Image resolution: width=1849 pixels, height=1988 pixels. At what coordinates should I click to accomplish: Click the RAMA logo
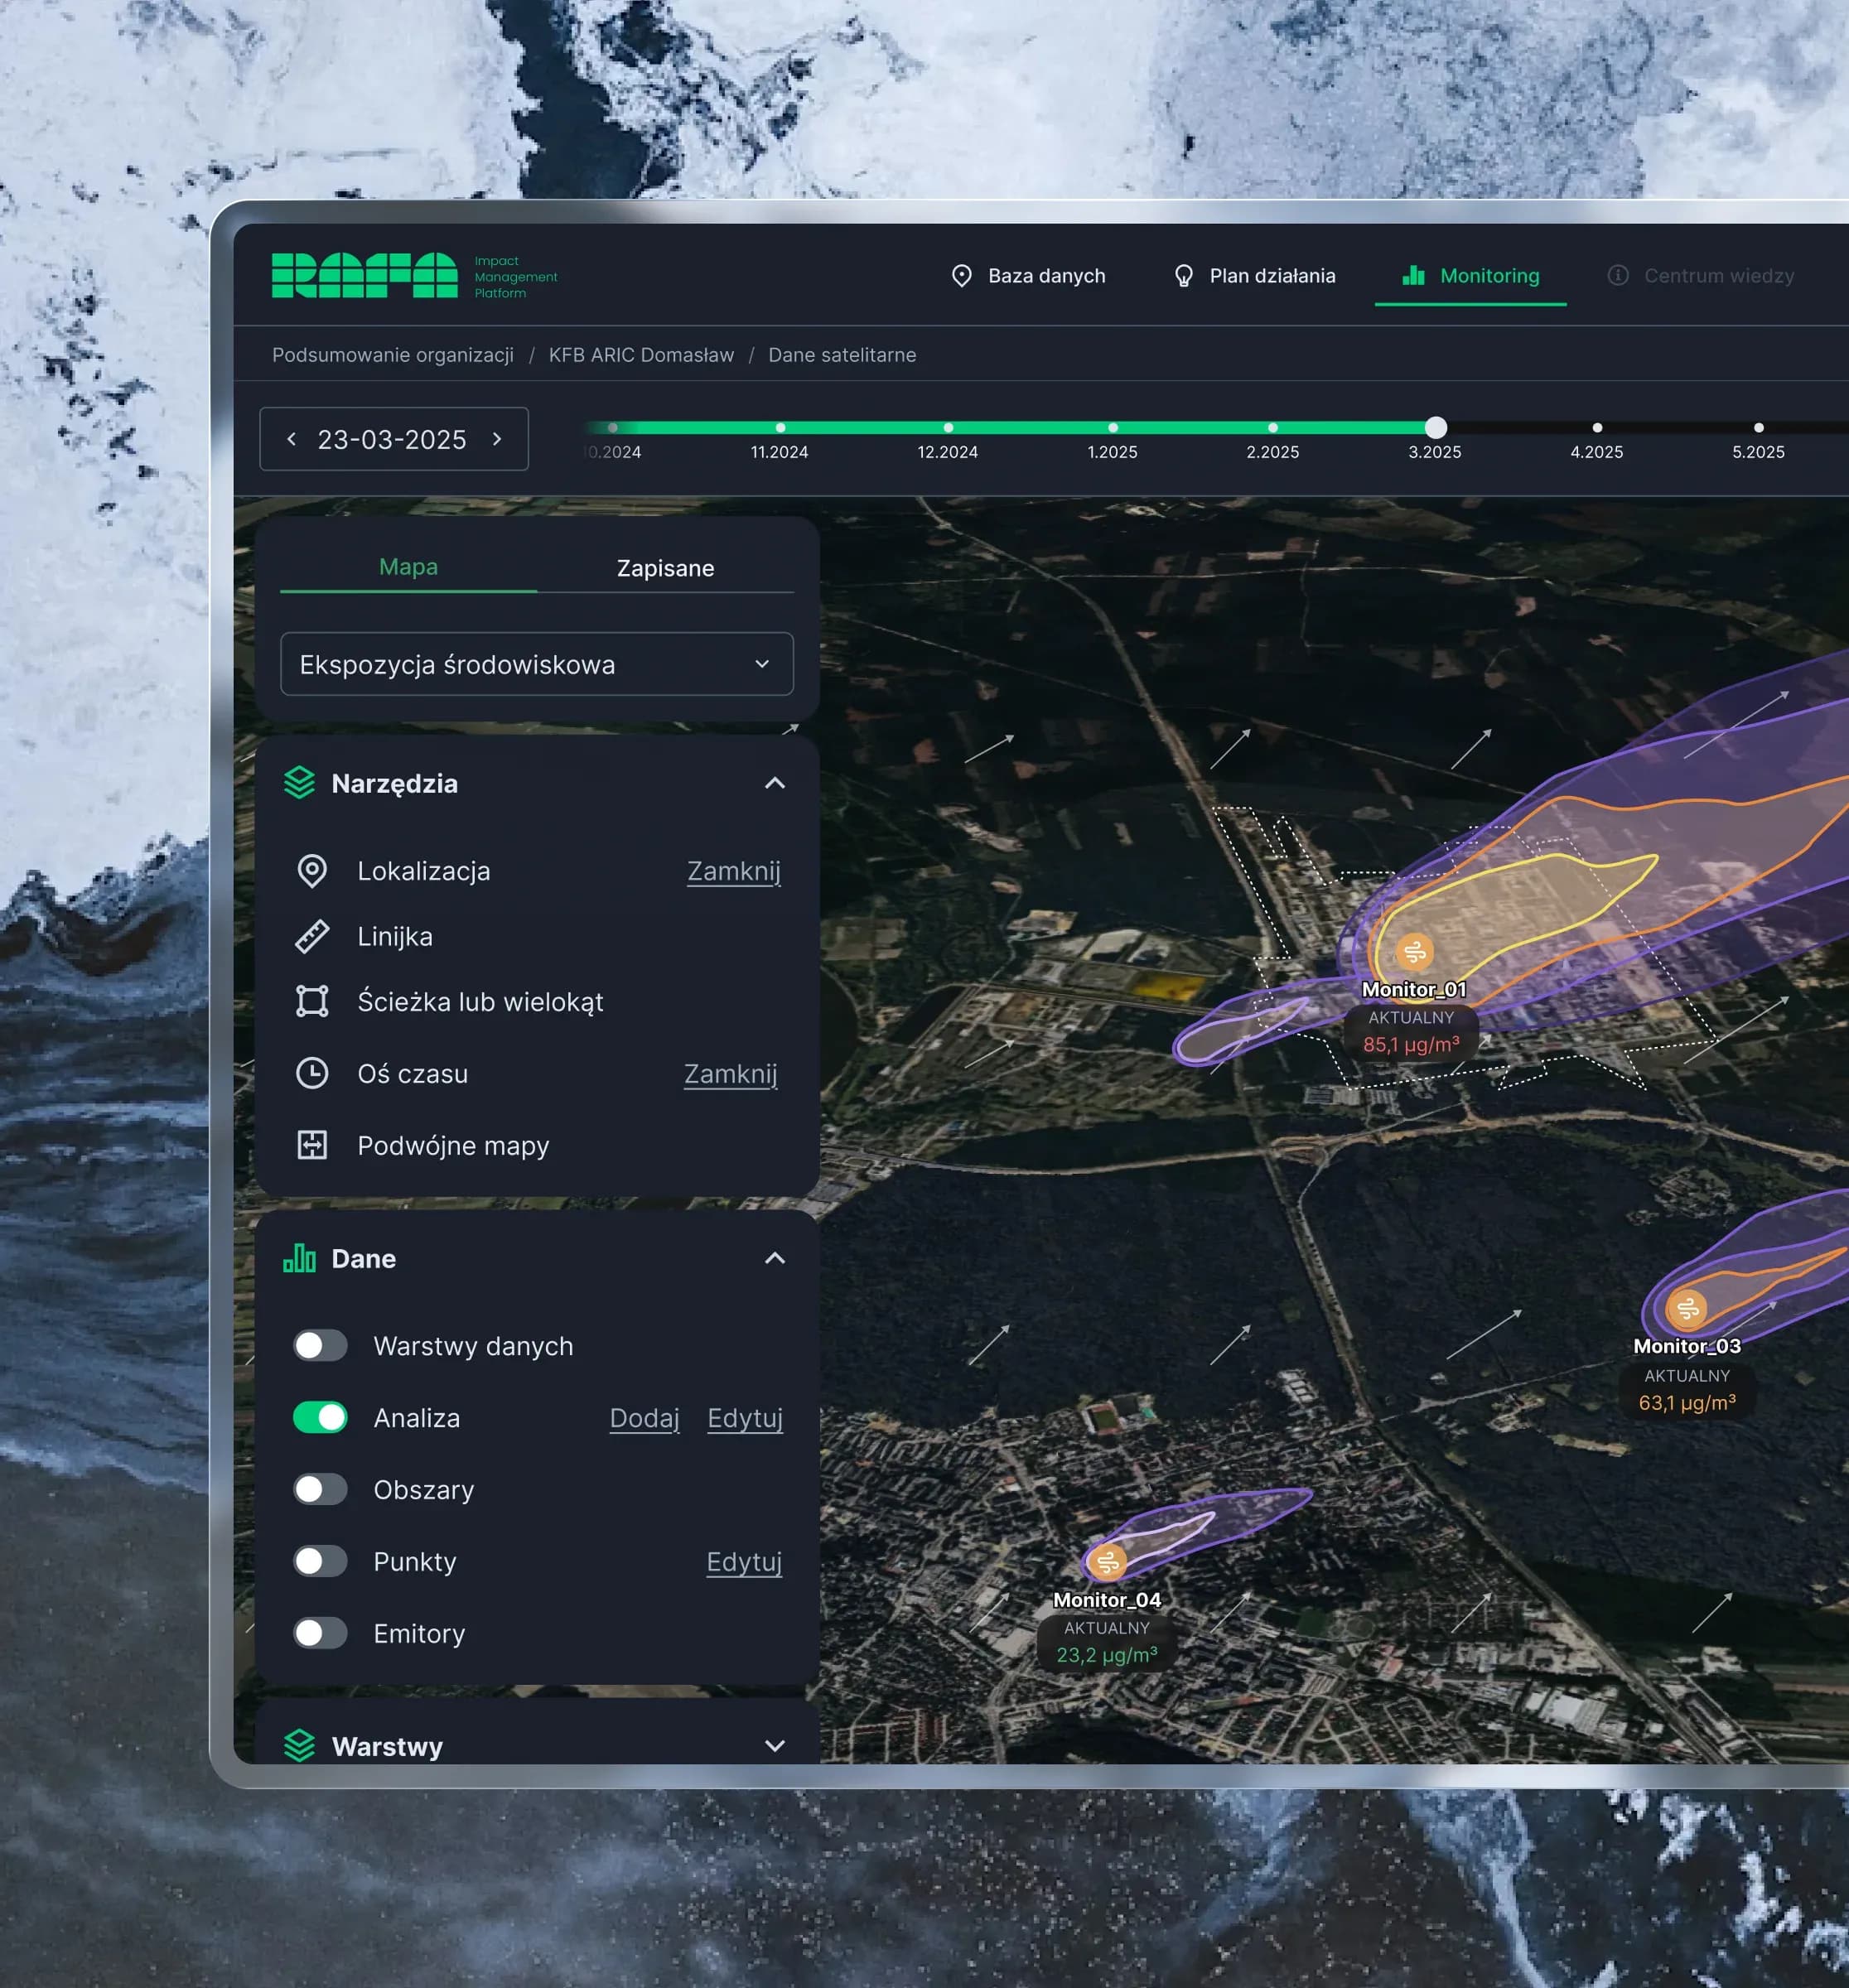364,276
